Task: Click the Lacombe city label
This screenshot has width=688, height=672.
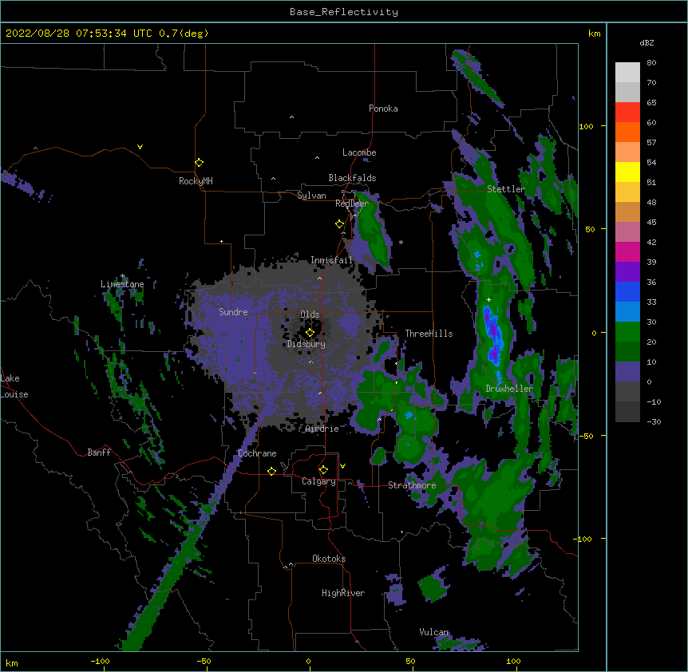Action: [359, 152]
